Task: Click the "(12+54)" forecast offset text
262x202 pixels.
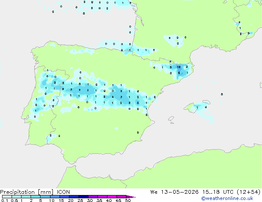Action: coord(249,192)
